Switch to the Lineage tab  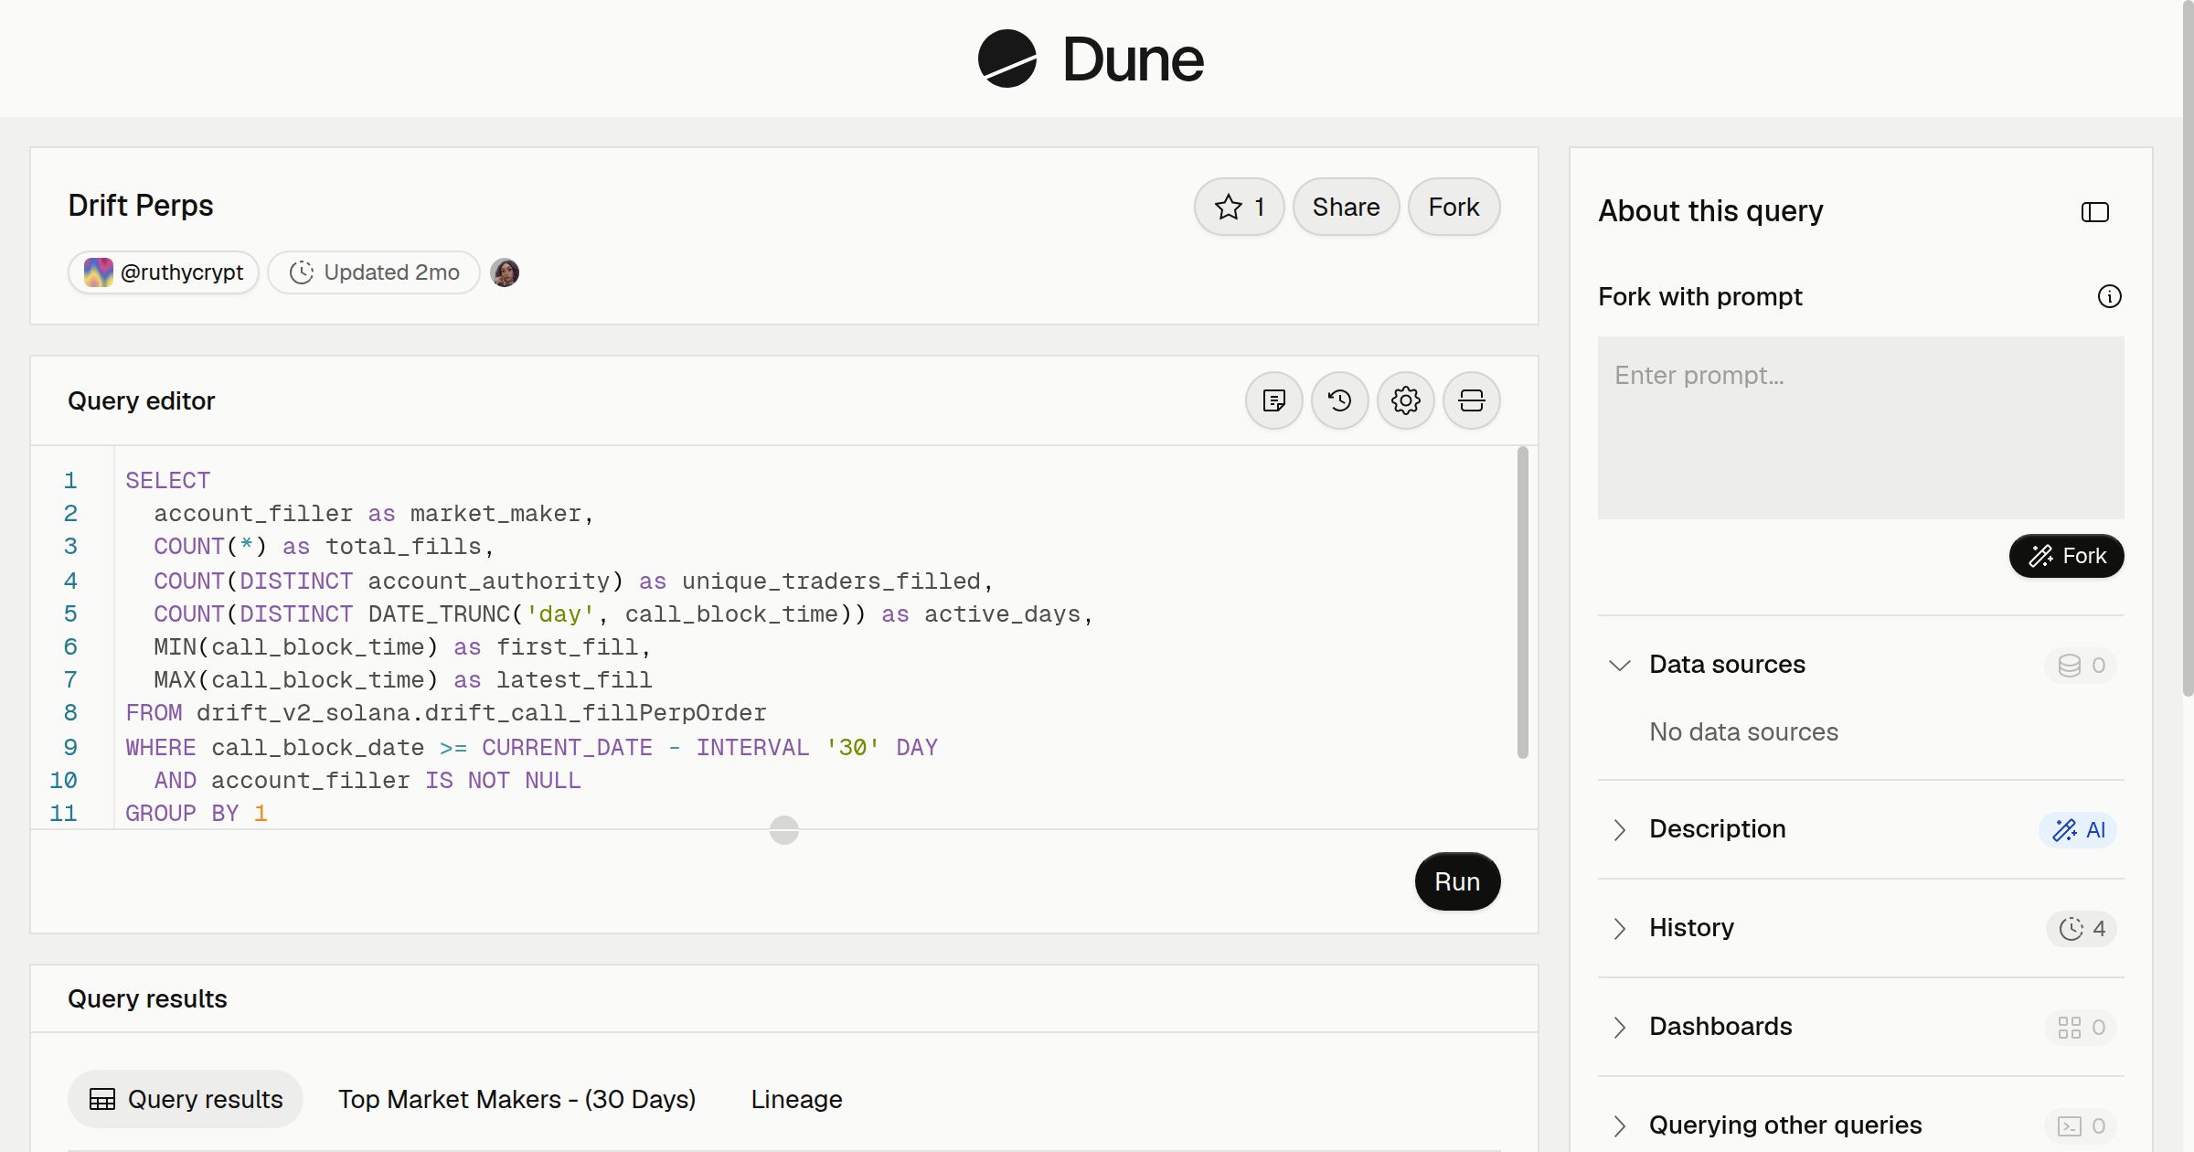(796, 1099)
